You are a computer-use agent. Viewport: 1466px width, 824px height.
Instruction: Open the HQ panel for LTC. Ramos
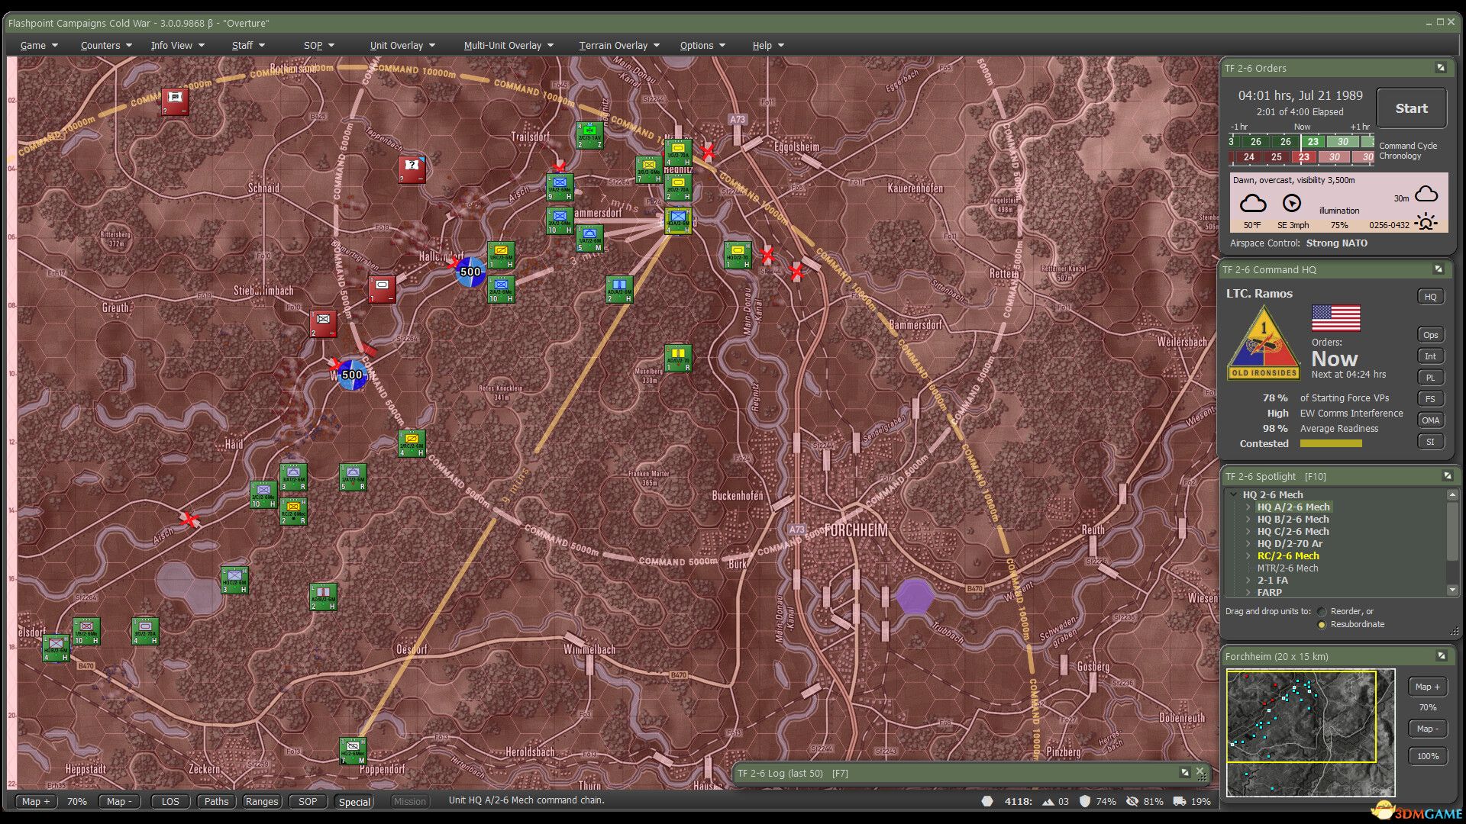point(1431,297)
